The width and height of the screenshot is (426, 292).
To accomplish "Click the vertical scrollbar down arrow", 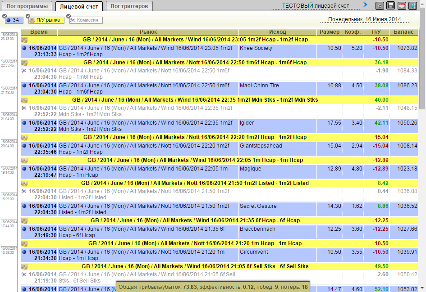I will pos(422,288).
